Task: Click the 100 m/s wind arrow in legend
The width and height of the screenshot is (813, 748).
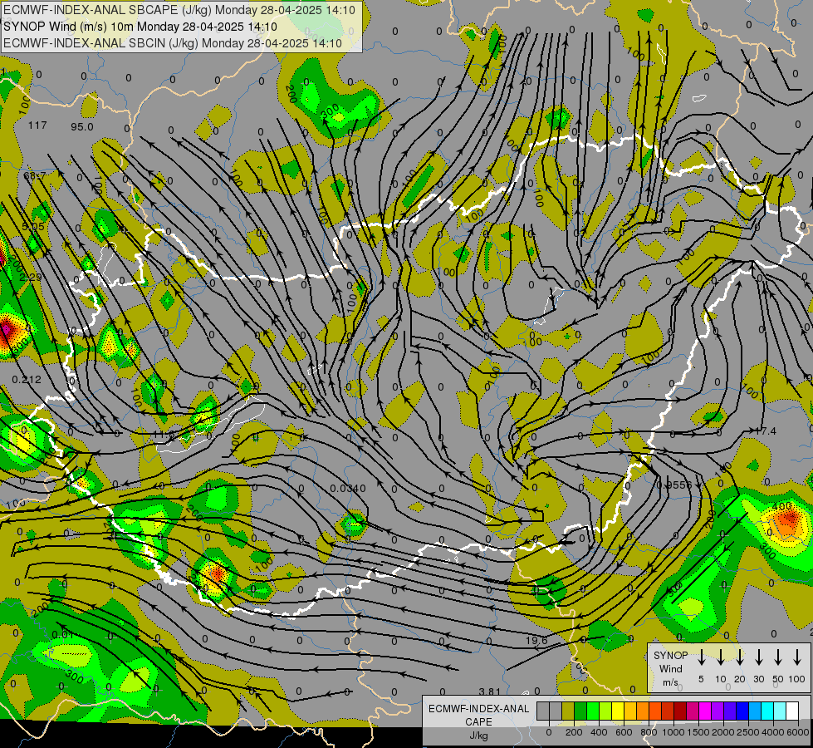Action: tap(797, 657)
